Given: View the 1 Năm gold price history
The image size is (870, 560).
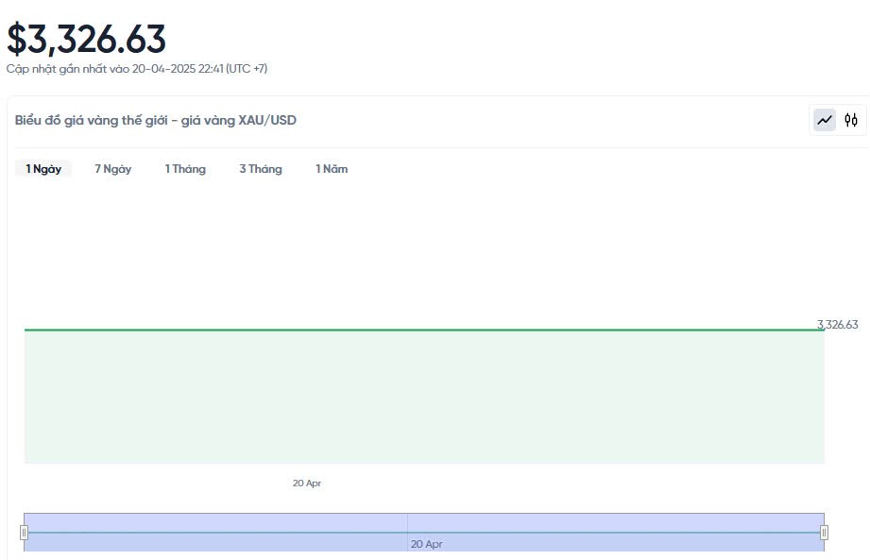Looking at the screenshot, I should (x=332, y=169).
